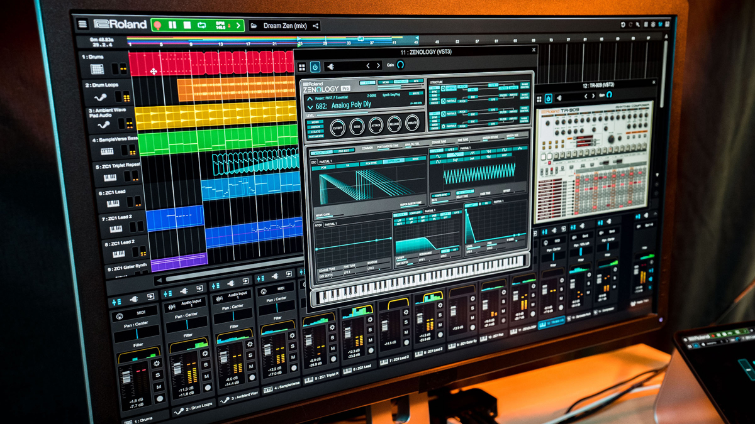This screenshot has width=755, height=424.
Task: Click the WRITE button in ZENOLOGY
Action: point(416,93)
